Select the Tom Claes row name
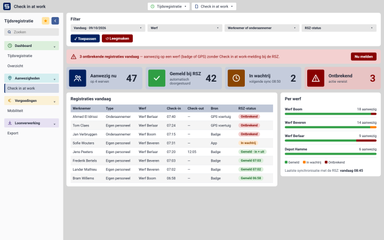 (x=81, y=125)
